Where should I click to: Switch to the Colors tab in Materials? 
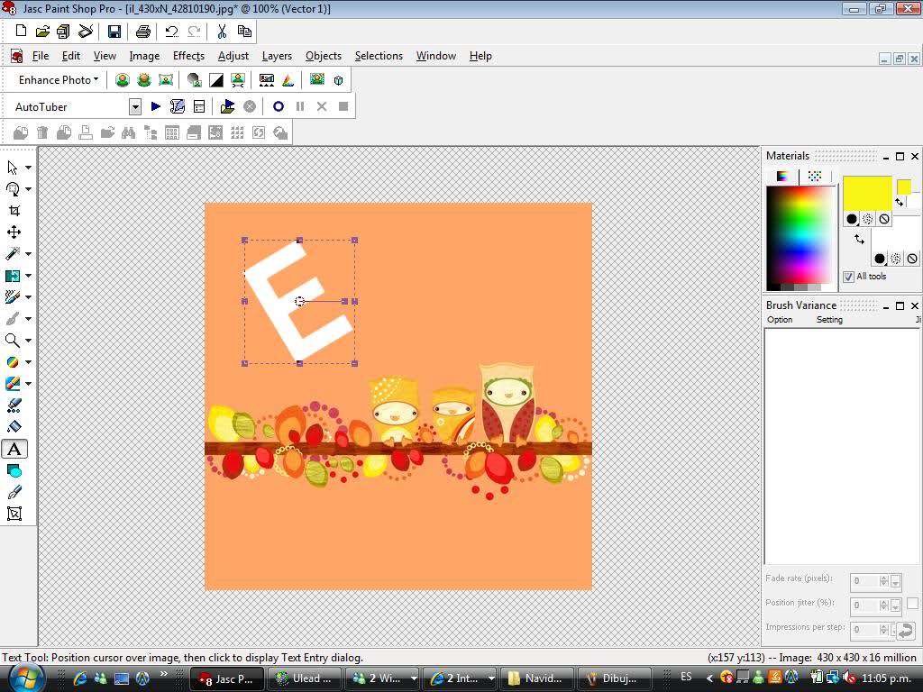[x=783, y=176]
